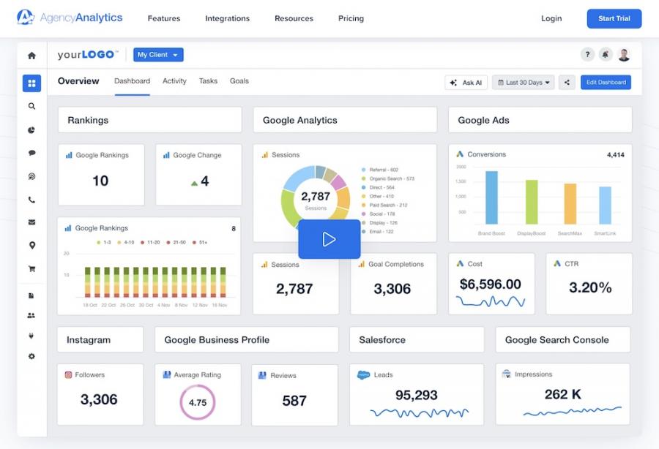This screenshot has height=449, width=659.
Task: Click the Edit Dashboard button
Action: (606, 82)
